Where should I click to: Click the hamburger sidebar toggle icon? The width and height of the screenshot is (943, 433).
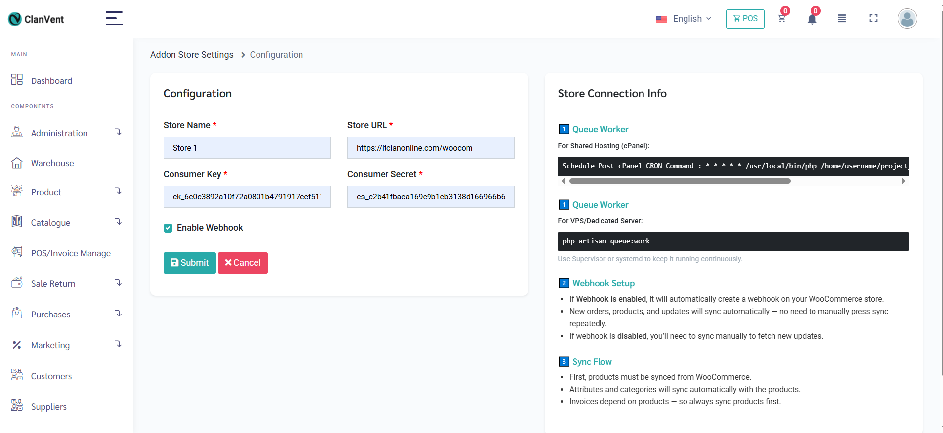(114, 18)
